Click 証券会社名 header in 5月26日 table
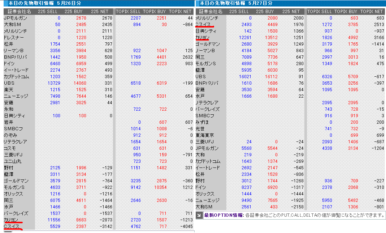 (x=17, y=12)
